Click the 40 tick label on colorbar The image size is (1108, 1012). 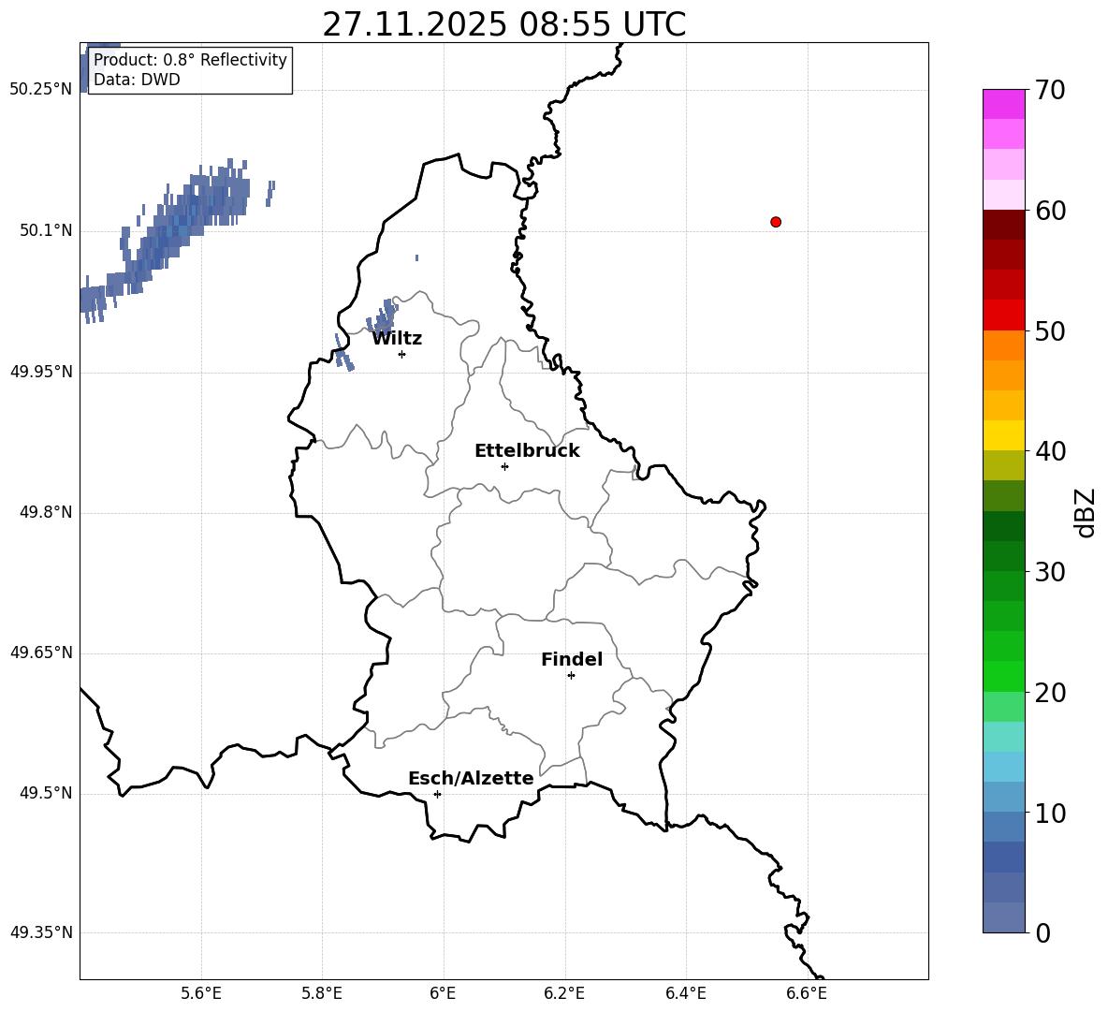click(1050, 451)
